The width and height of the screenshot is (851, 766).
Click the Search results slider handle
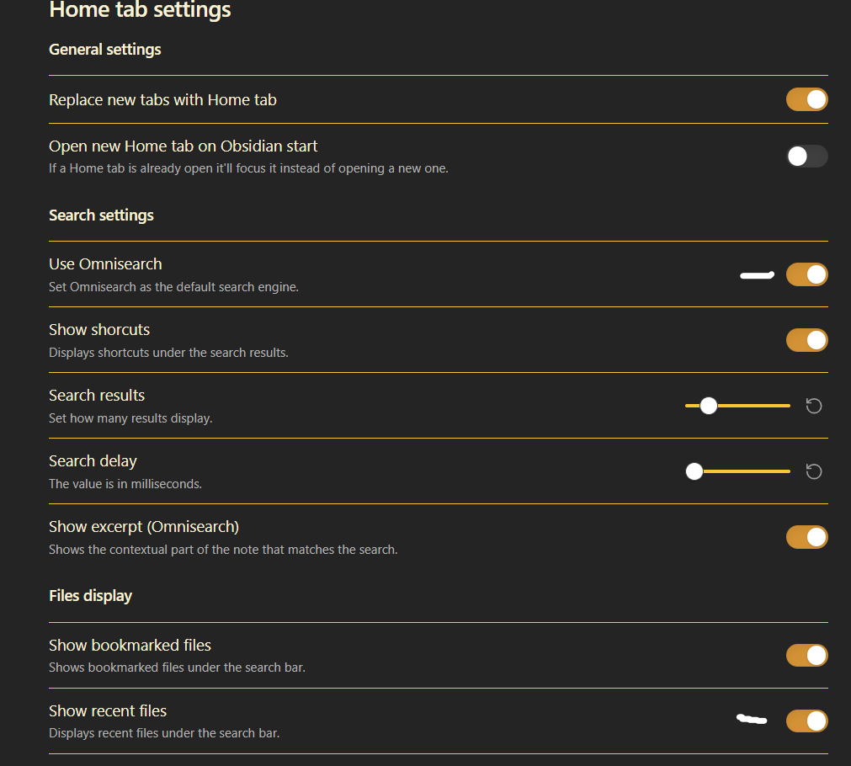tap(708, 406)
